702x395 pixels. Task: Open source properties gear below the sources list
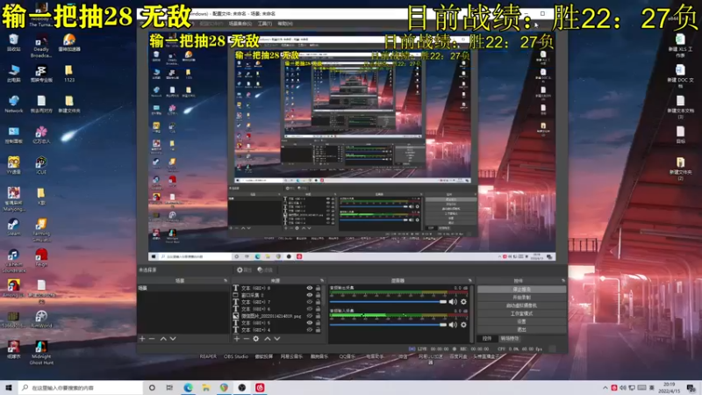coord(256,339)
